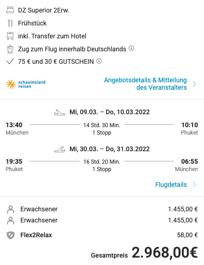
Task: Click the train icon for Zug zum Flug
Action: 10,49
